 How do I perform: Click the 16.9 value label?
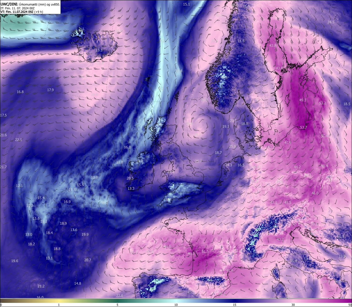(67, 202)
